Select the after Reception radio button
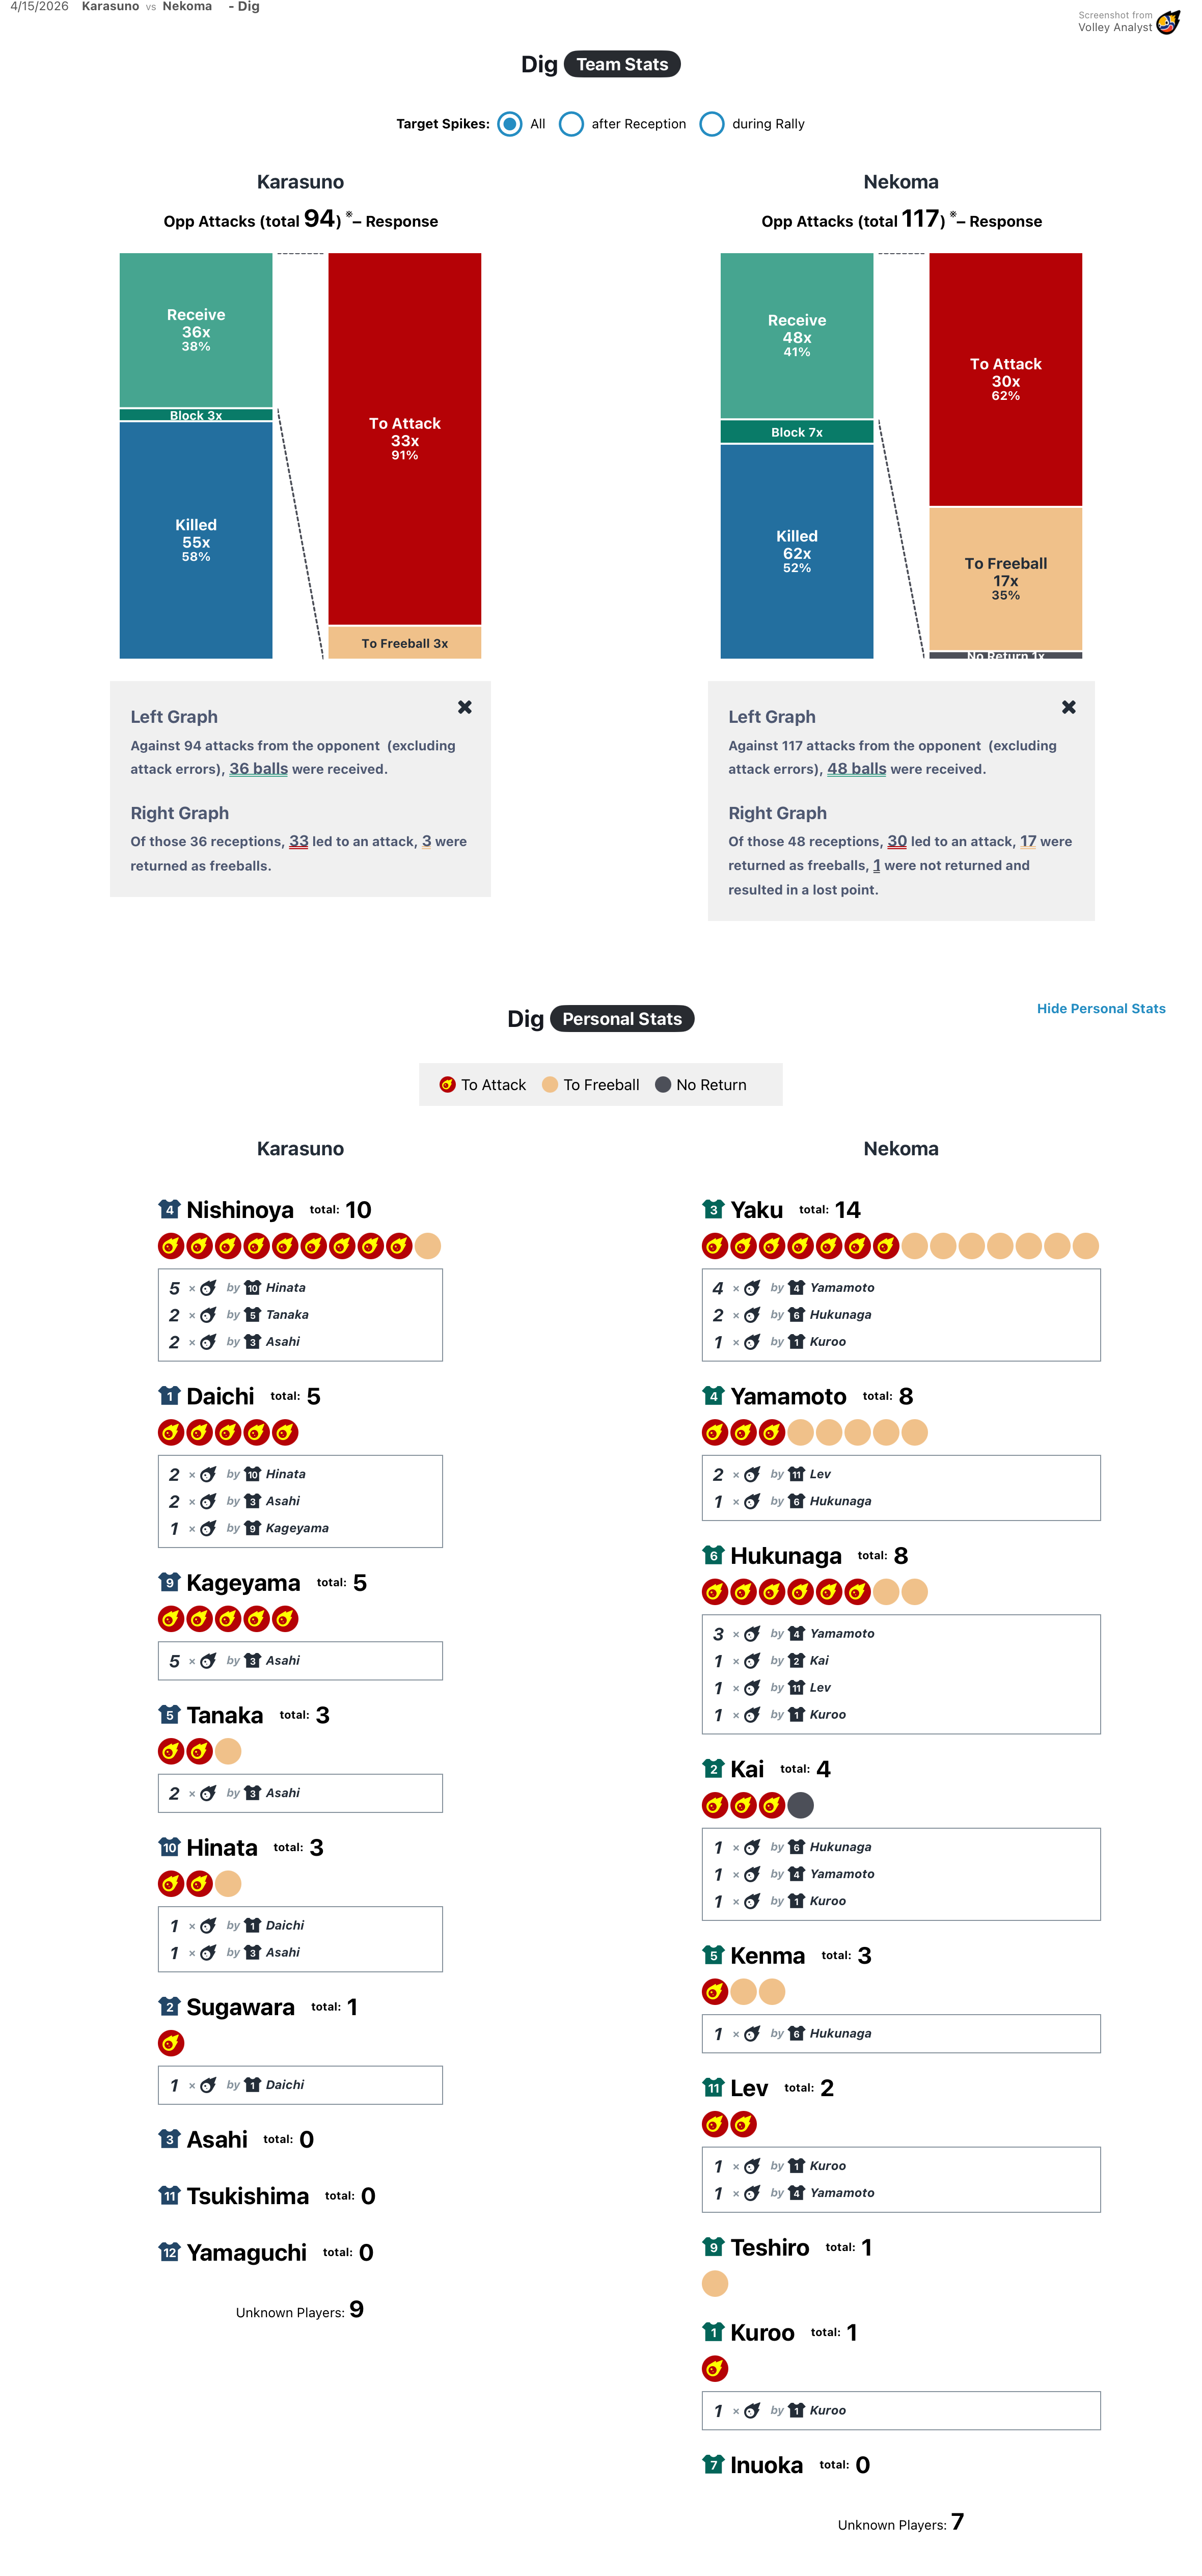Viewport: 1202px width, 2576px height. (571, 124)
